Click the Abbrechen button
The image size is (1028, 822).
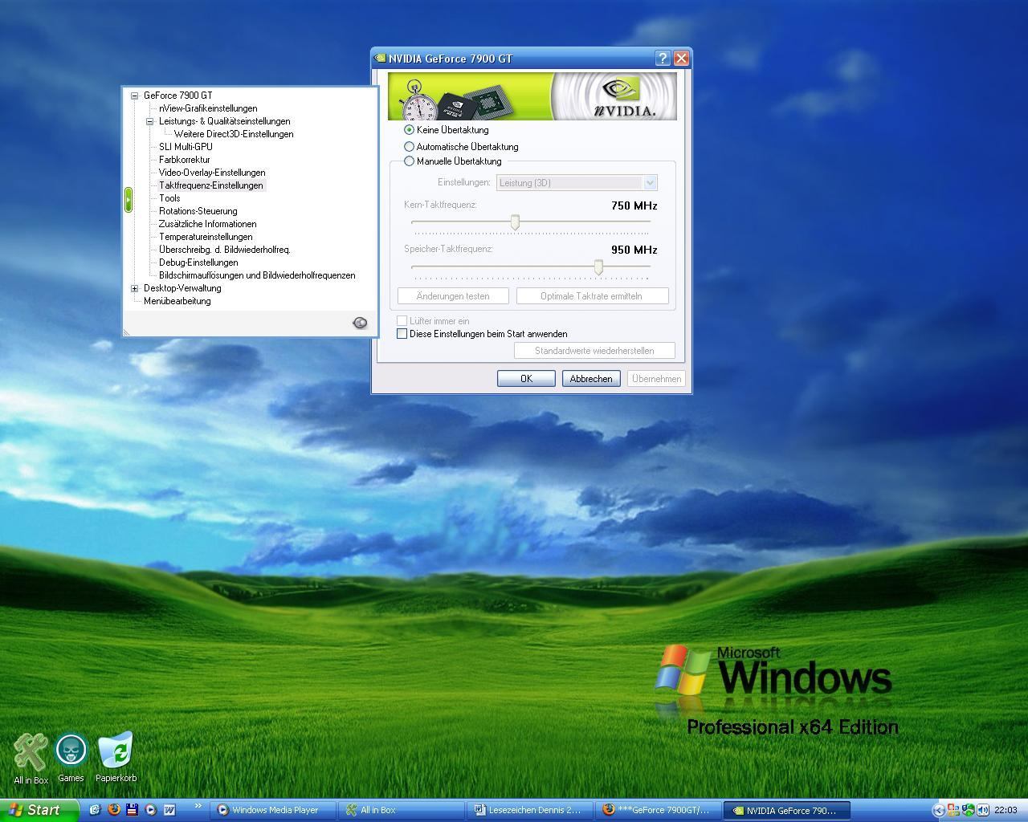pyautogui.click(x=591, y=379)
